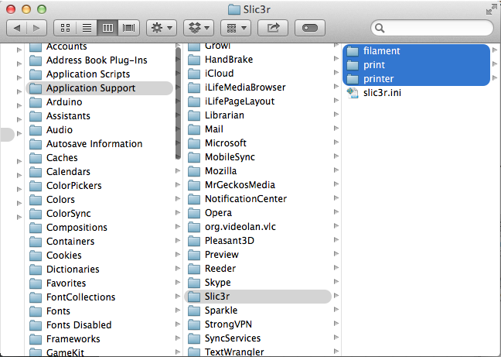Select Preview in the list
The image size is (501, 357).
(257, 255)
